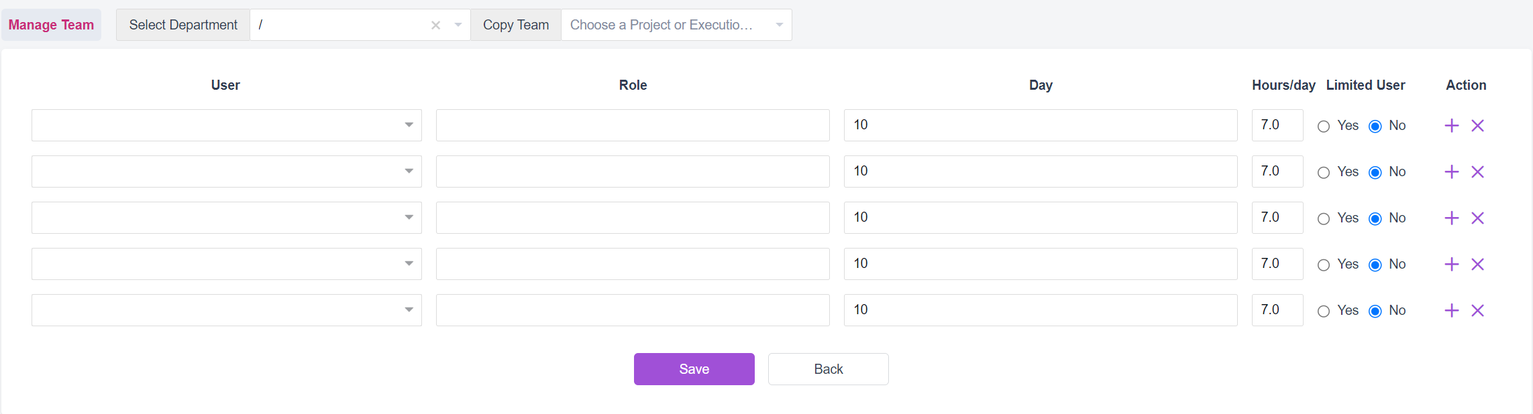Open the Select Department dropdown arrow
Screen dimensions: 1533x414
point(458,25)
